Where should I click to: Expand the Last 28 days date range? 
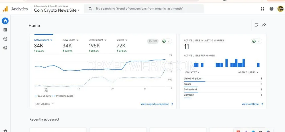pyautogui.click(x=44, y=104)
